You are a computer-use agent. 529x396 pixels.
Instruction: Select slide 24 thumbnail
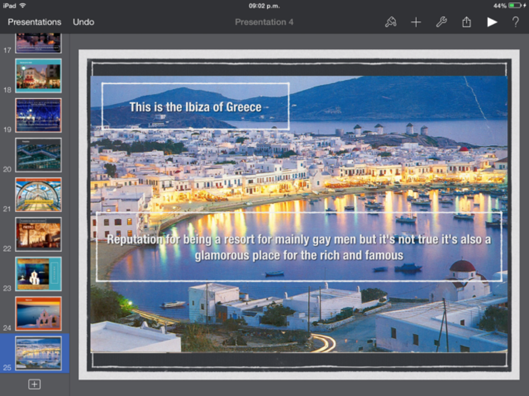[38, 313]
